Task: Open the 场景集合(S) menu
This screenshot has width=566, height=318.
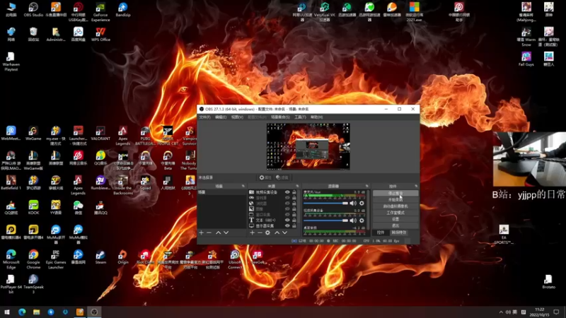Action: click(x=277, y=117)
